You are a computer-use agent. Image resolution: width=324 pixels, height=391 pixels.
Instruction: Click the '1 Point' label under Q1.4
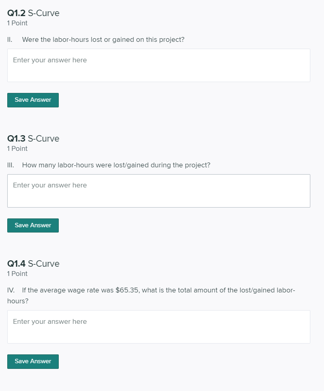tap(17, 274)
